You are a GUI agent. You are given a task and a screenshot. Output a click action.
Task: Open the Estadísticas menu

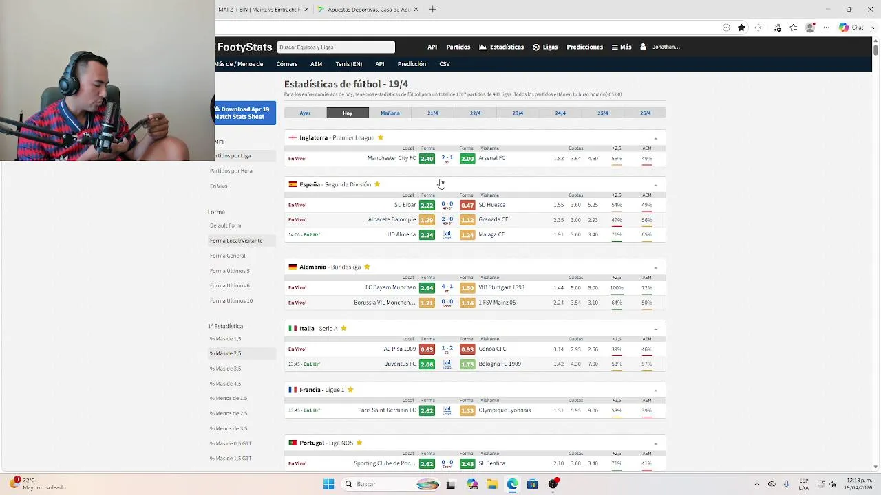coord(502,47)
